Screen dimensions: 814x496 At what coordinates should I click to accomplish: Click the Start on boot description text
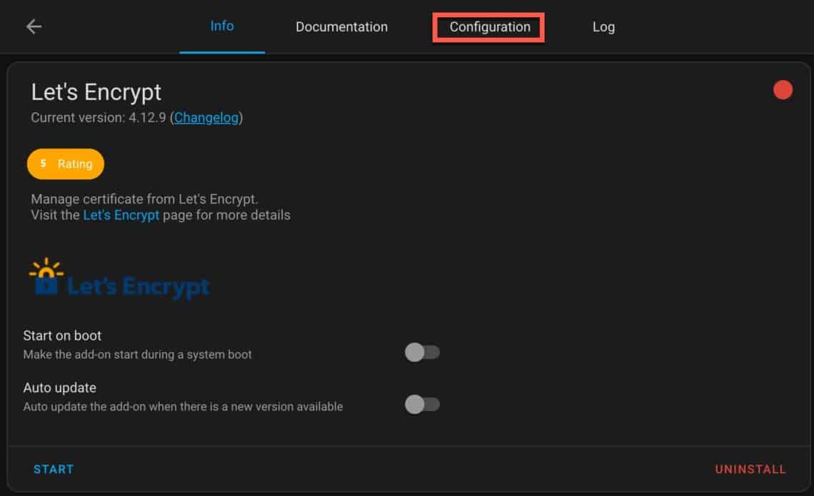pyautogui.click(x=137, y=354)
